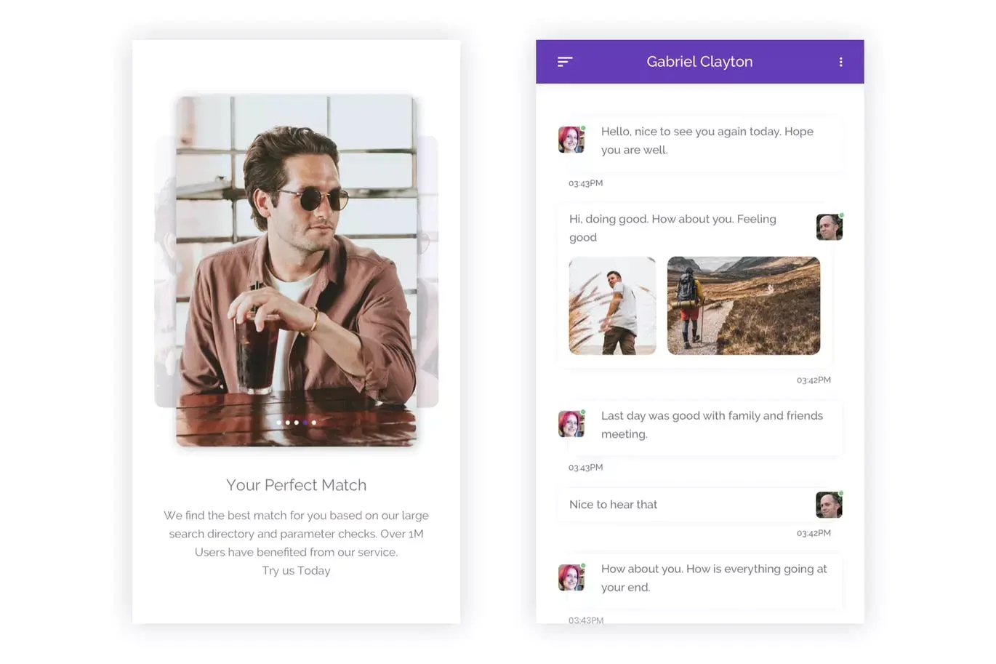Click avatar beside 'Hi, doing good' message
Viewport: 996px width, 664px height.
pos(830,227)
